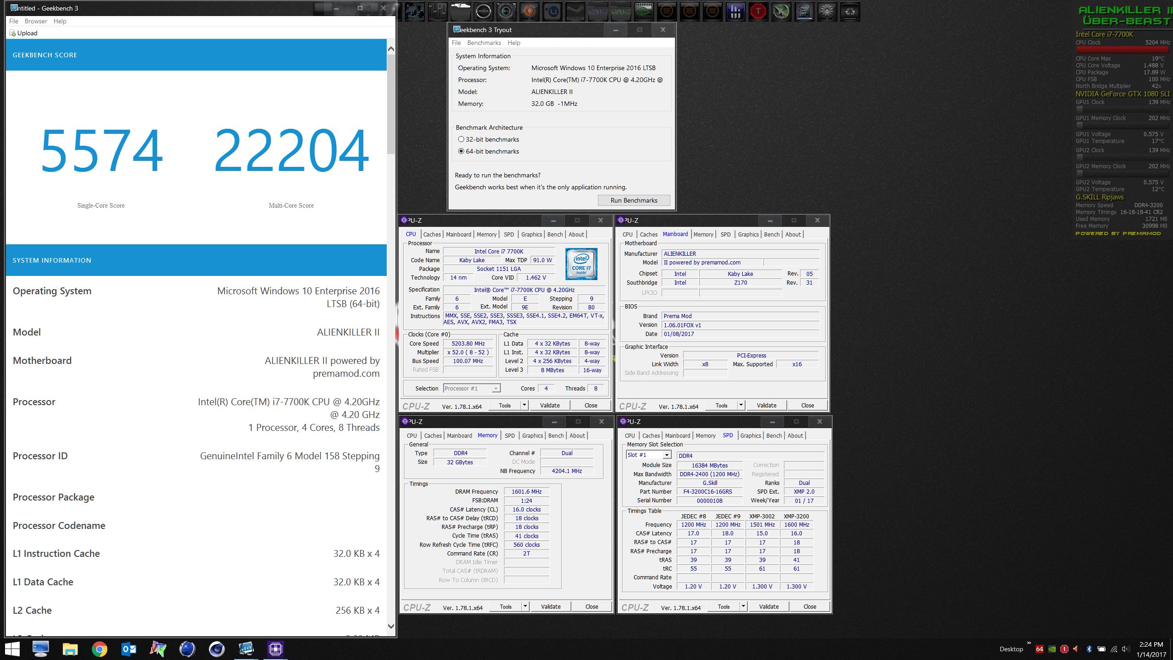Image resolution: width=1173 pixels, height=660 pixels.
Task: Open the MSI Afterburner jet dock icon
Action: click(781, 11)
